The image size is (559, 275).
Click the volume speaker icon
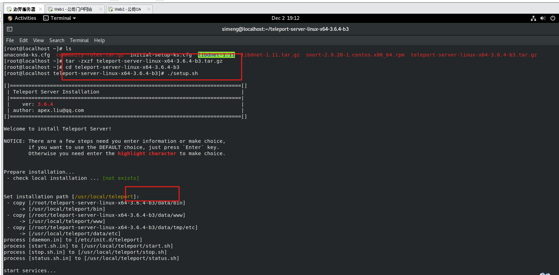543,18
